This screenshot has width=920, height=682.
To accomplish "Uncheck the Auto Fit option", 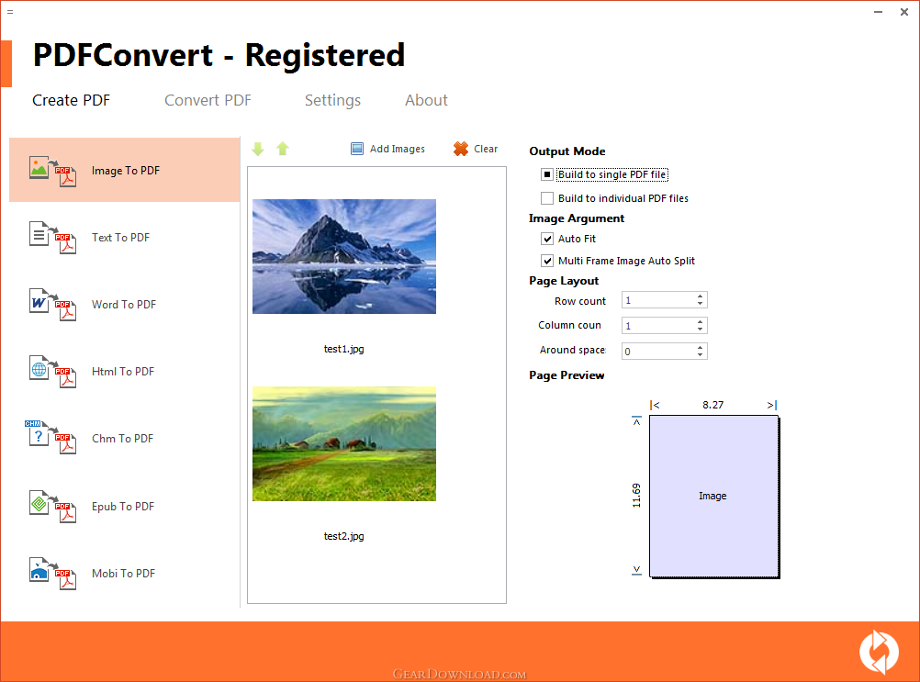I will [x=547, y=239].
